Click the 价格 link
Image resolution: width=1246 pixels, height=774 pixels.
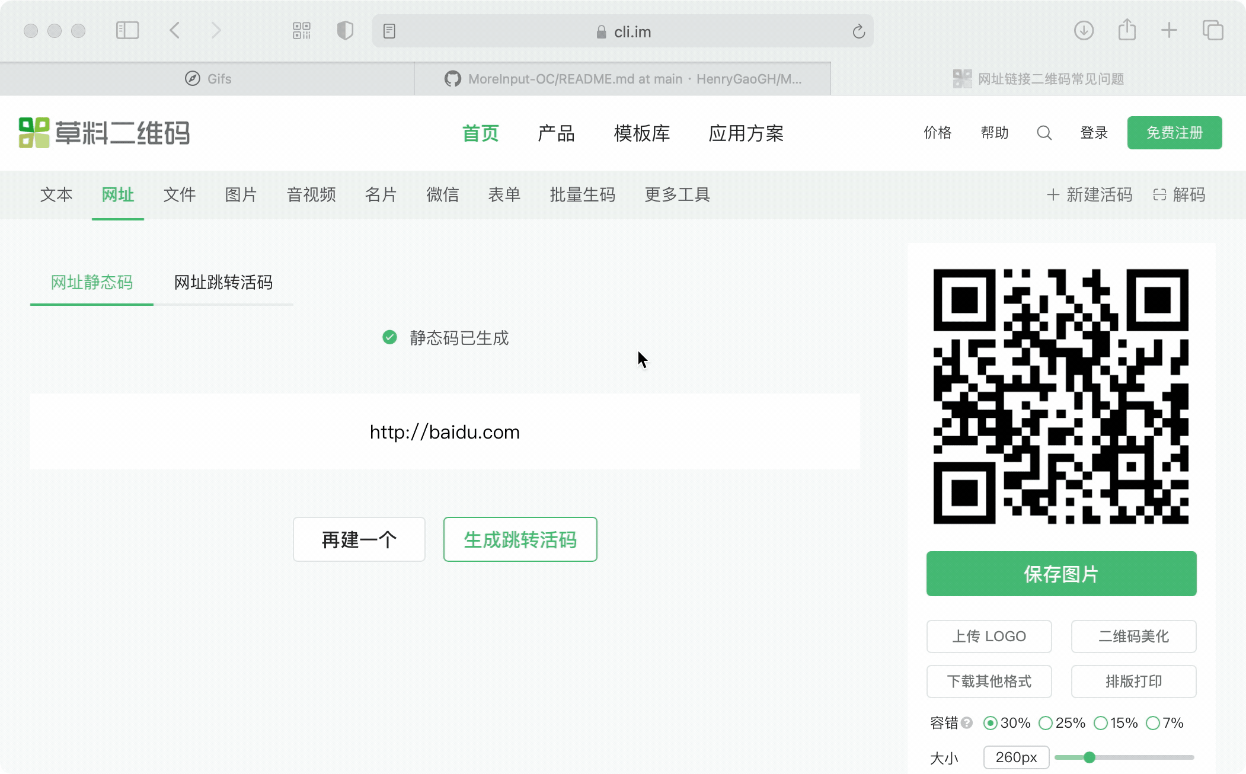[938, 133]
